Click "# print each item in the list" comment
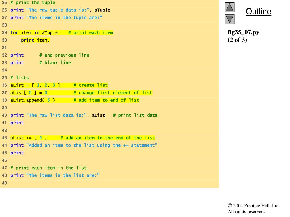Screen dimensions: 290x217 pos(48,168)
